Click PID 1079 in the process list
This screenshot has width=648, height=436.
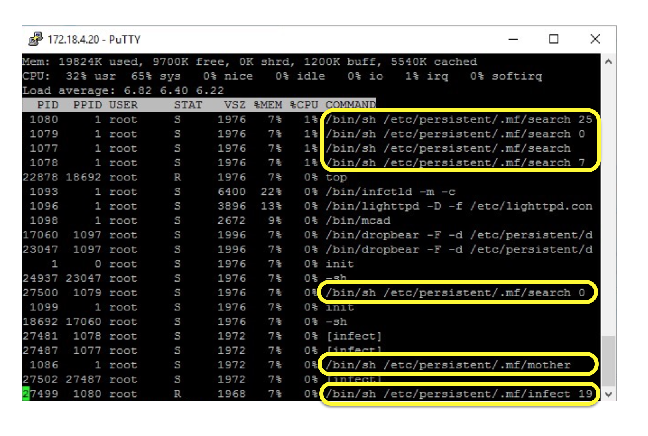coord(44,134)
